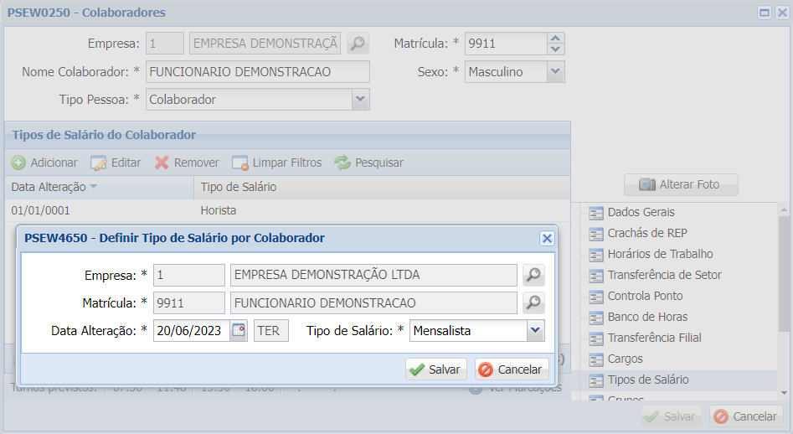Click the Adicionar toolbar button label
The width and height of the screenshot is (793, 434).
54,163
